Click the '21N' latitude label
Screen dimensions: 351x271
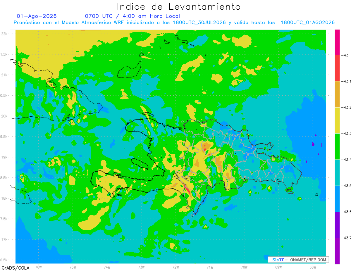point(5,75)
